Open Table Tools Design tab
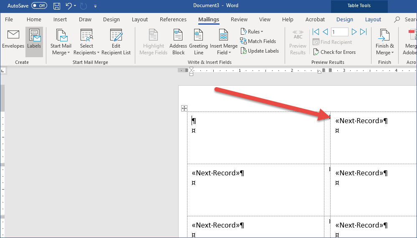This screenshot has height=238, width=417. tap(345, 19)
